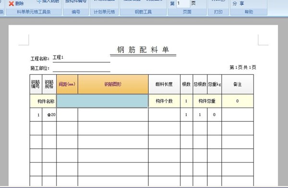Click the rebar spec cell showing 20
The width and height of the screenshot is (288, 188).
(49, 115)
